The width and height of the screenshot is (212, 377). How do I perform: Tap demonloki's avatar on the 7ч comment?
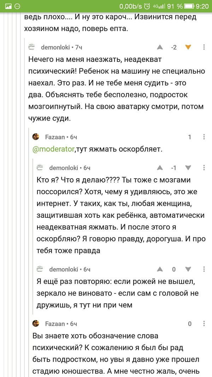[32, 47]
